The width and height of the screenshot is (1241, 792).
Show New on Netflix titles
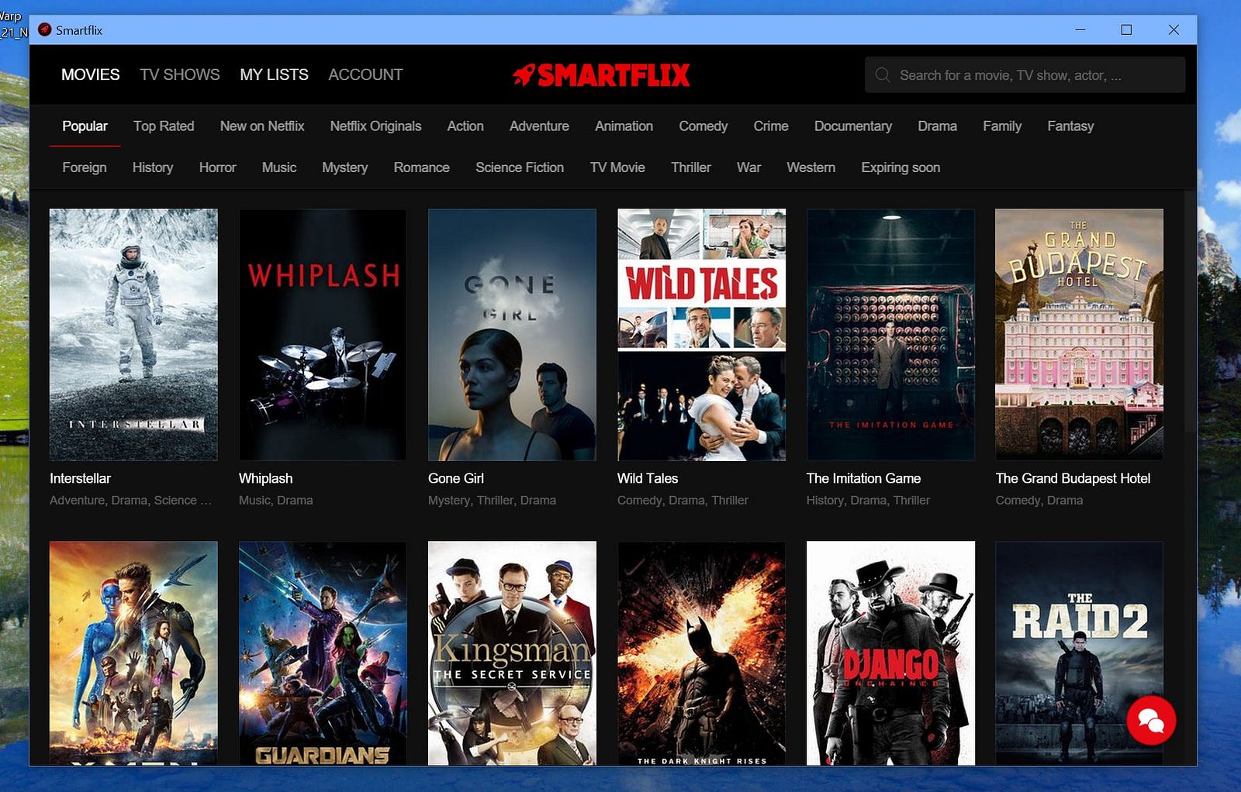pyautogui.click(x=262, y=126)
